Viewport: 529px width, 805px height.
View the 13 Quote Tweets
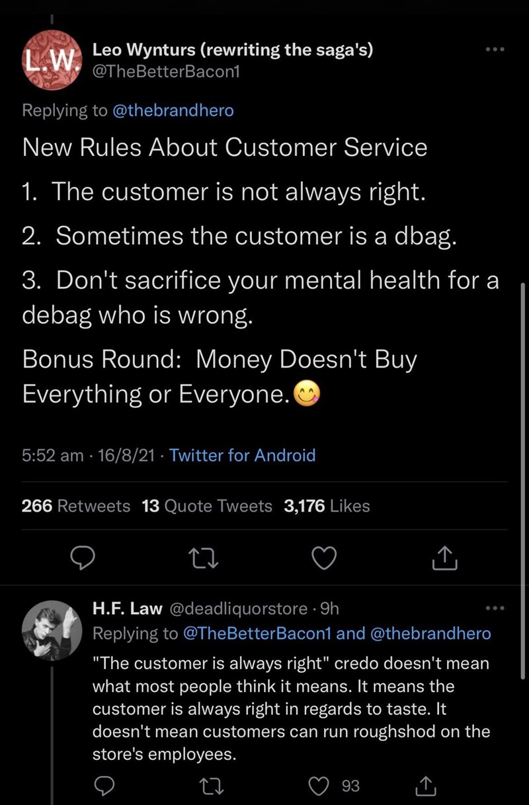pyautogui.click(x=207, y=506)
